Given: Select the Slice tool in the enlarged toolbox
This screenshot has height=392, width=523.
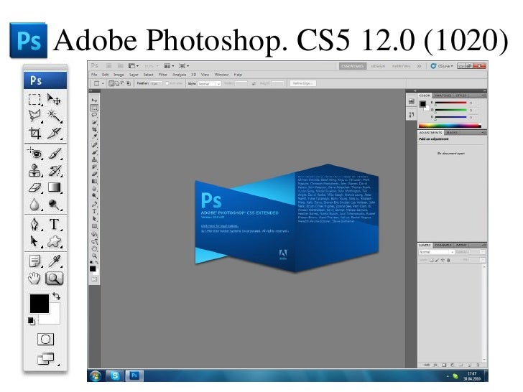Looking at the screenshot, I should coord(54,133).
